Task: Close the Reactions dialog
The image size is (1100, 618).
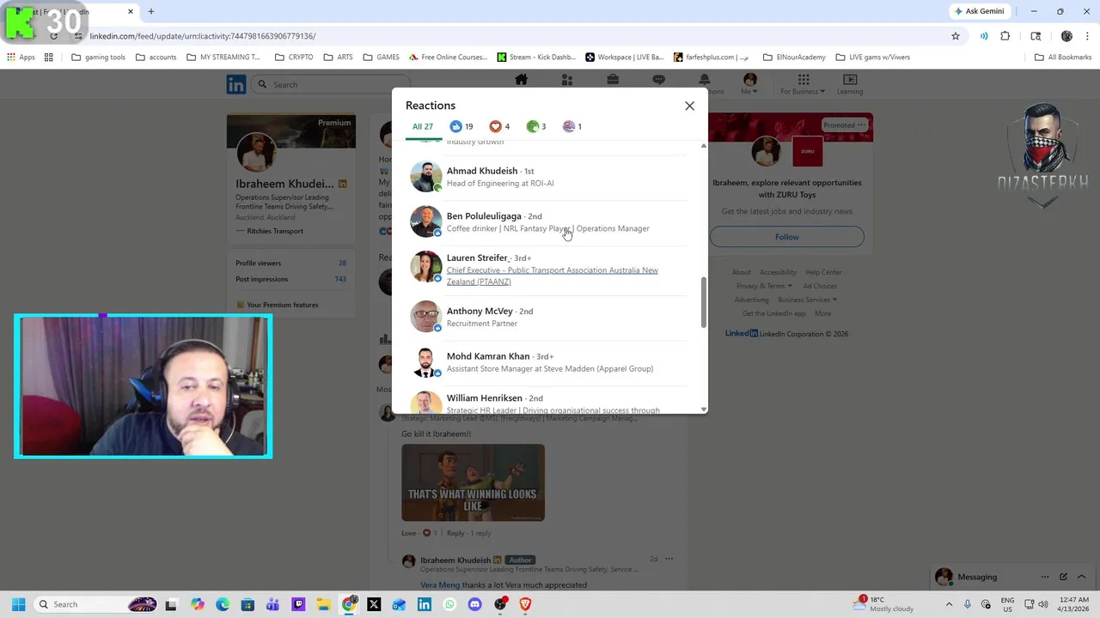Action: (x=689, y=106)
